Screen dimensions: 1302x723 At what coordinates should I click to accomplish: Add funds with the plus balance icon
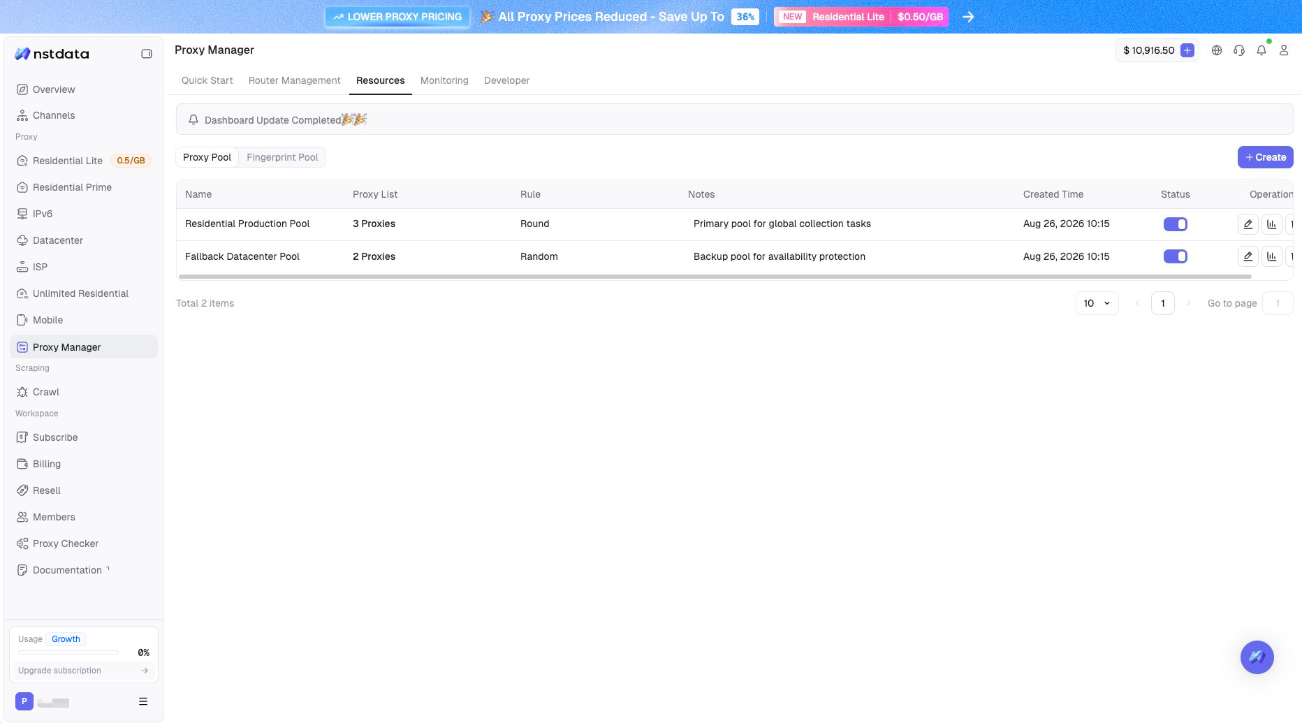pyautogui.click(x=1187, y=50)
